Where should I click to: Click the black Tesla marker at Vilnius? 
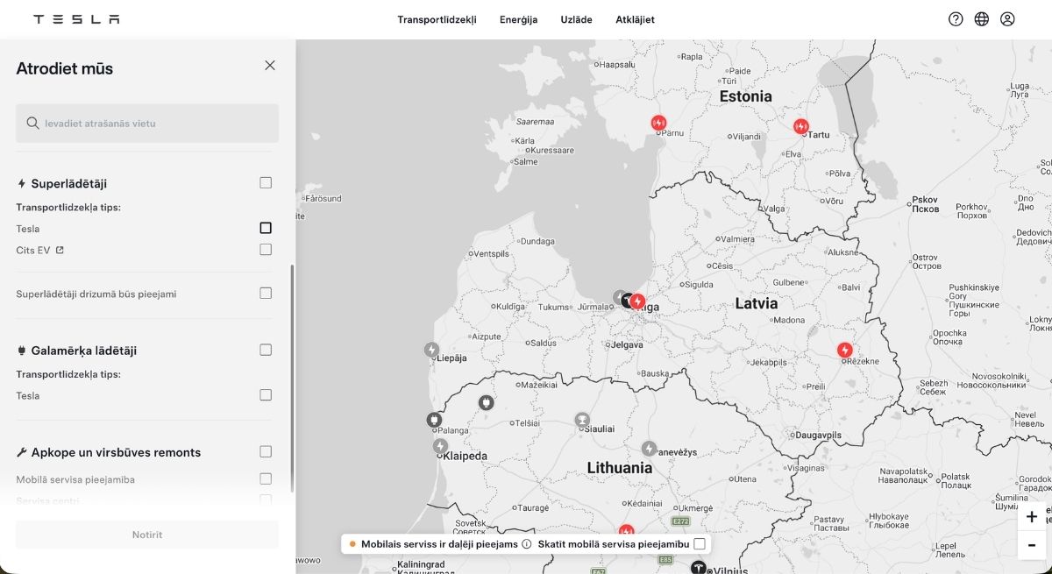698,567
